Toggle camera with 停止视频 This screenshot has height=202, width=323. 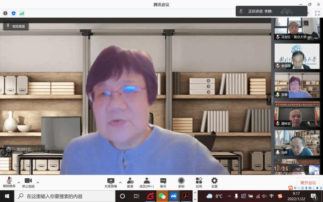point(28,182)
